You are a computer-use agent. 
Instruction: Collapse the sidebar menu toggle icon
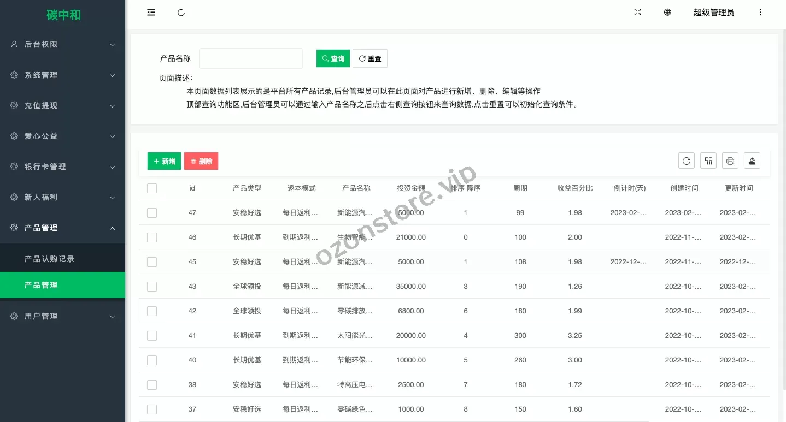coord(151,13)
